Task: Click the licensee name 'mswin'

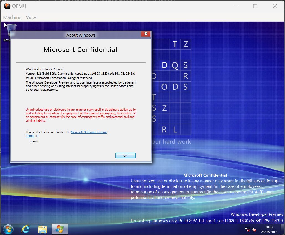Action: pyautogui.click(x=34, y=141)
